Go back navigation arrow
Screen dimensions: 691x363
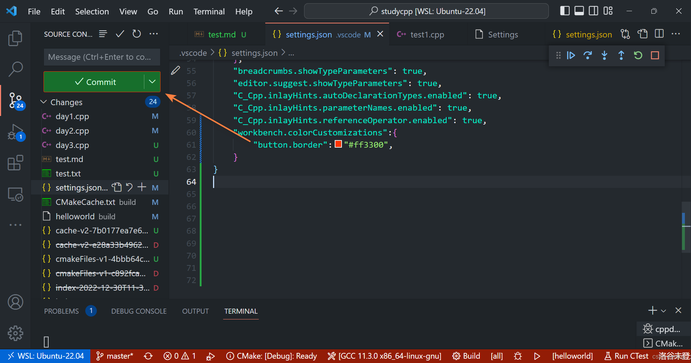pyautogui.click(x=279, y=11)
